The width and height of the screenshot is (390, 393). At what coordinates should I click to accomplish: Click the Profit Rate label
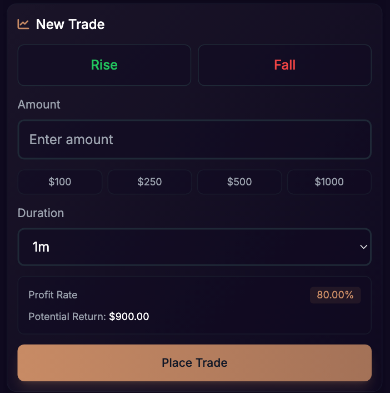click(53, 295)
